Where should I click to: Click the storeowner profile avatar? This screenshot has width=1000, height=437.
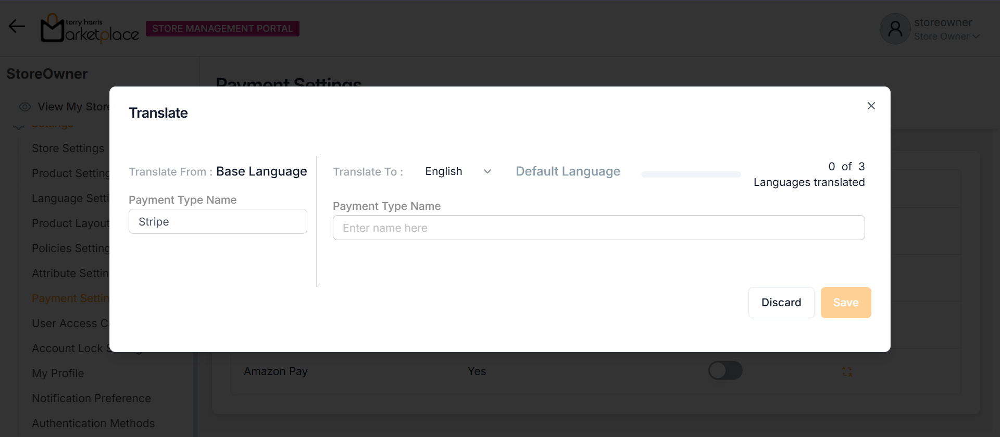[x=895, y=29]
